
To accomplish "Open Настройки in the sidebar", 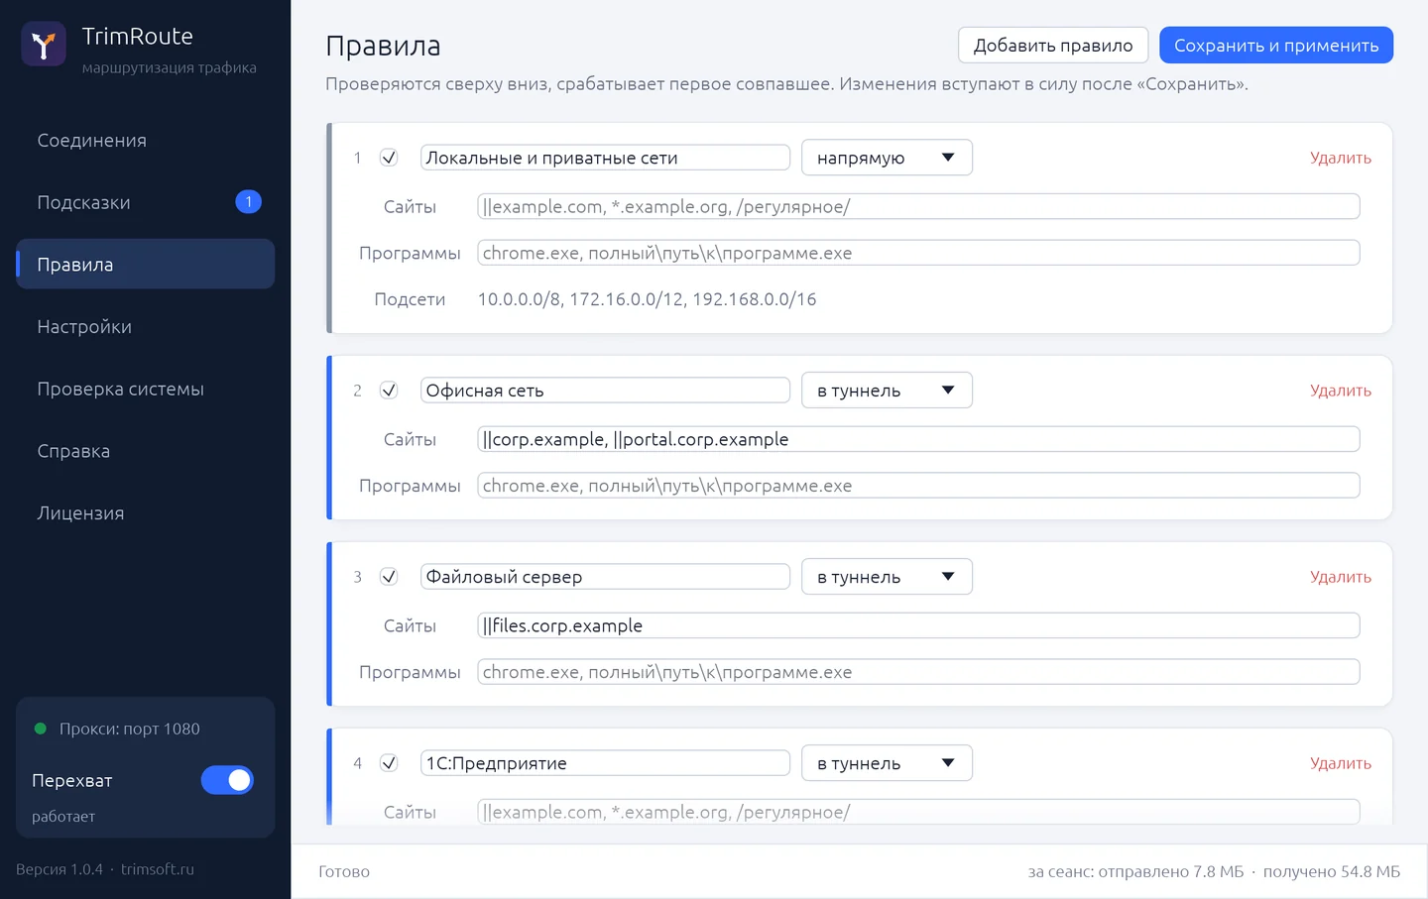I will (x=145, y=327).
